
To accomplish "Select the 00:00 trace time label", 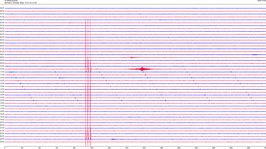I will point(2,8).
